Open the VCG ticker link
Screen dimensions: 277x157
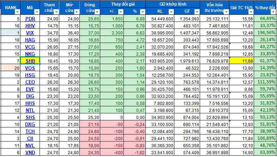tap(30, 47)
